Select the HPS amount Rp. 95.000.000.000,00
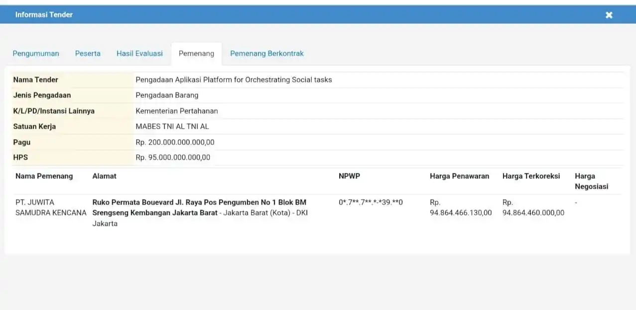Viewport: 636px width, 310px height. [173, 157]
